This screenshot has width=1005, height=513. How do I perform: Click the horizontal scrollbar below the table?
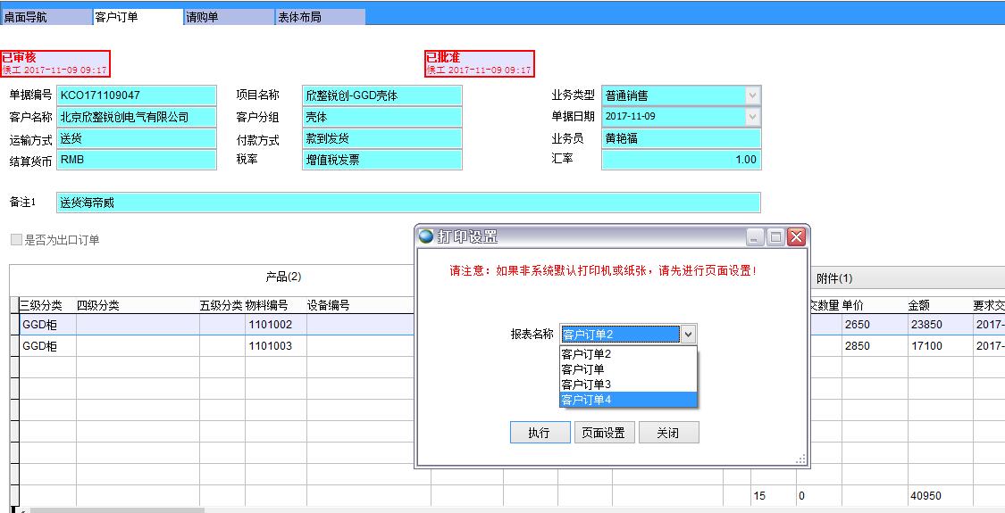pos(116,510)
